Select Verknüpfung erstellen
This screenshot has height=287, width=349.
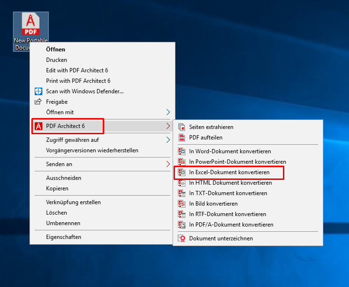tap(102, 202)
